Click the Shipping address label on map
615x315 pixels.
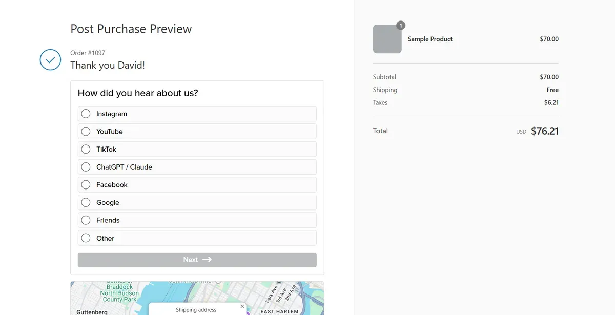196,310
